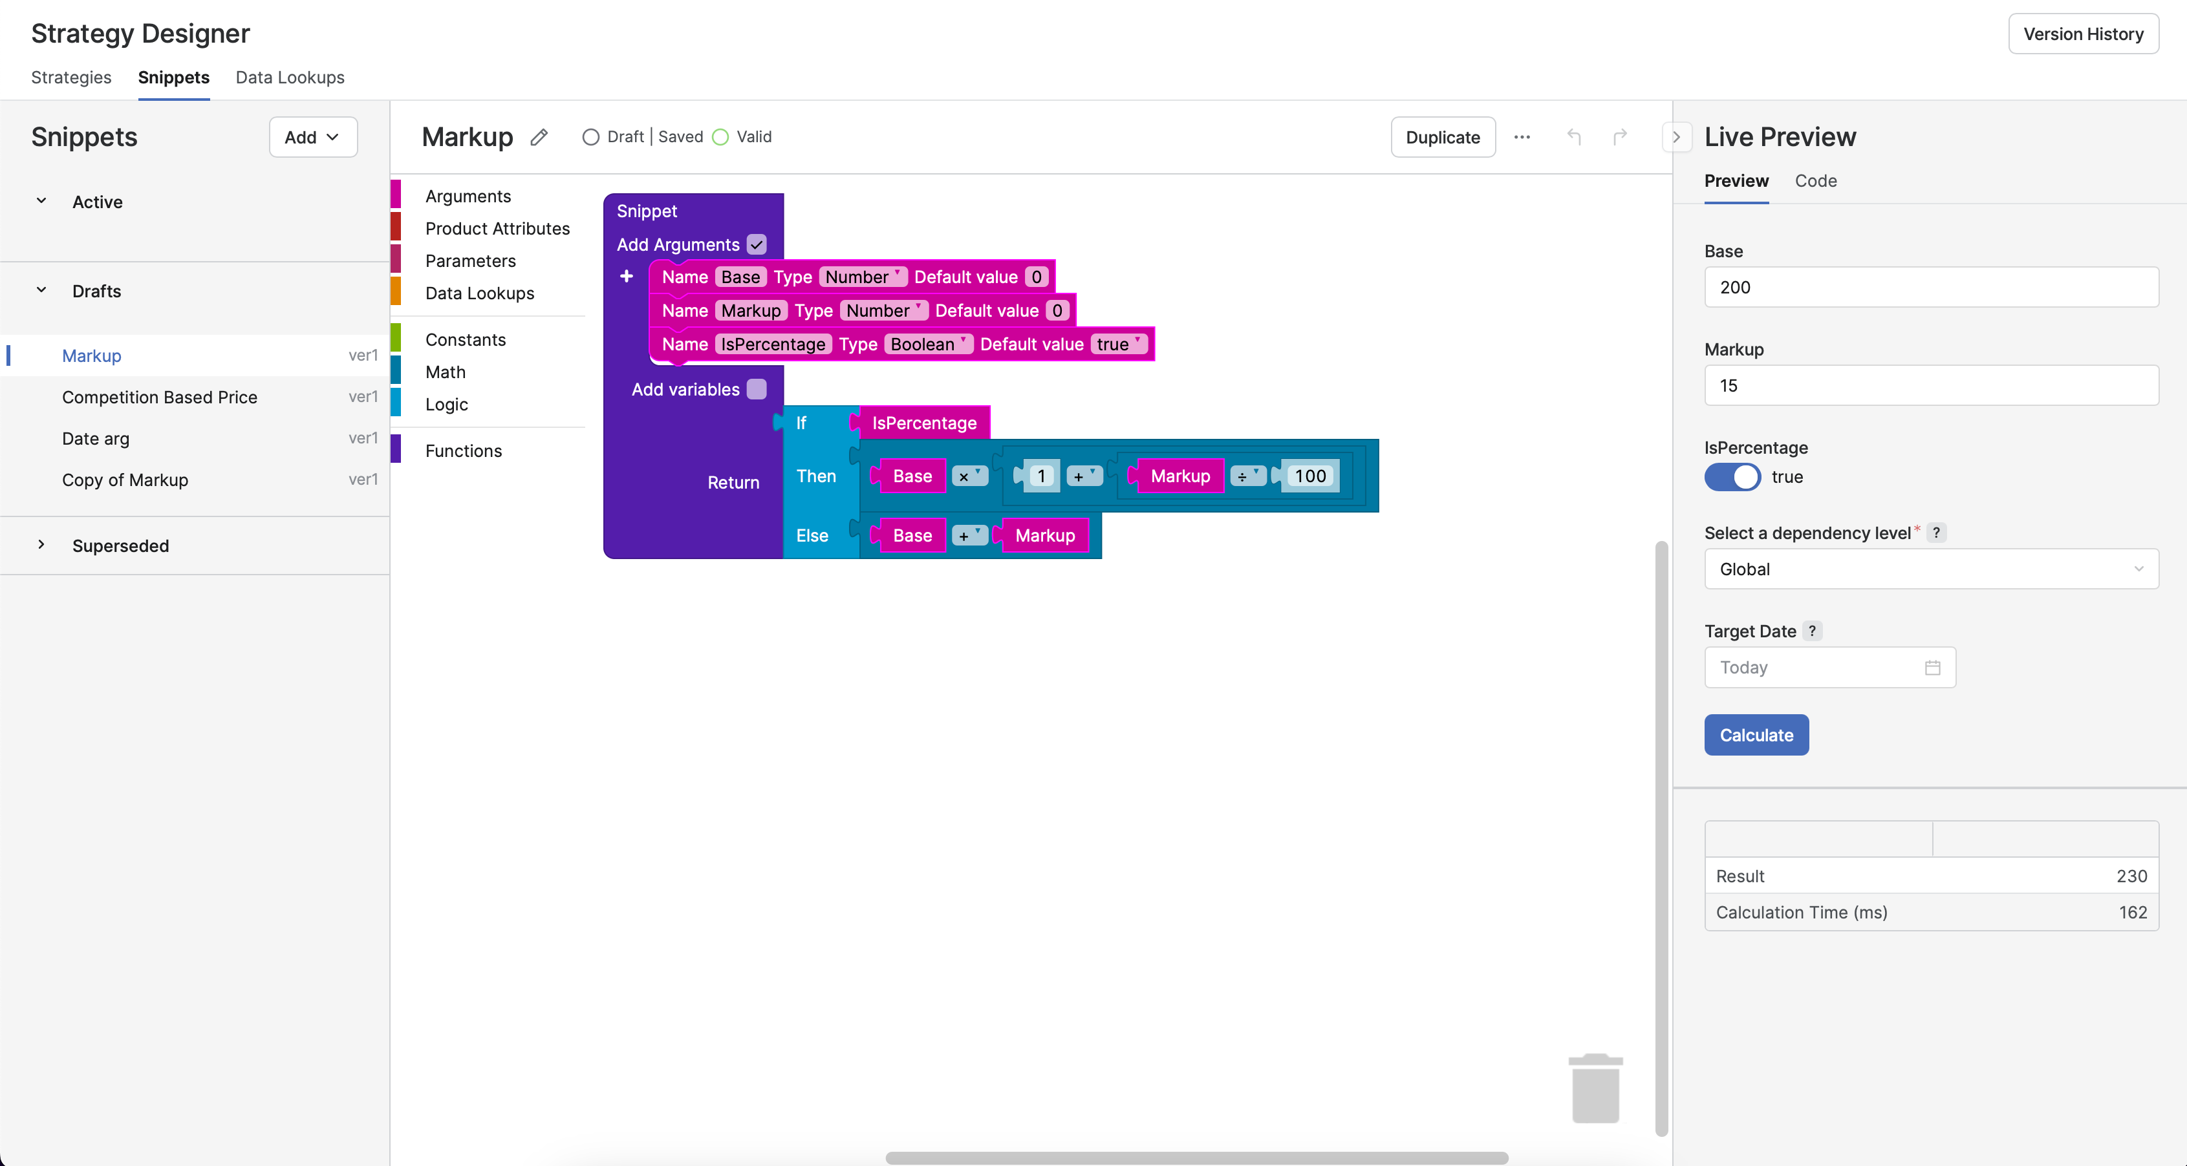
Task: Open the dependency level Global dropdown
Action: tap(1931, 569)
